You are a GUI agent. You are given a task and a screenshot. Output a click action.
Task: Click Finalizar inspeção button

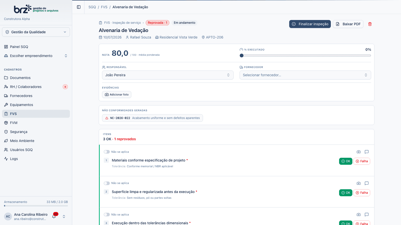point(310,24)
